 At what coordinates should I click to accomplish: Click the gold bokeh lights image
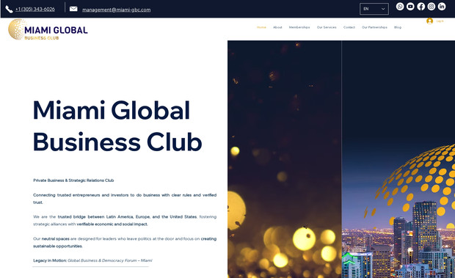pos(285,159)
